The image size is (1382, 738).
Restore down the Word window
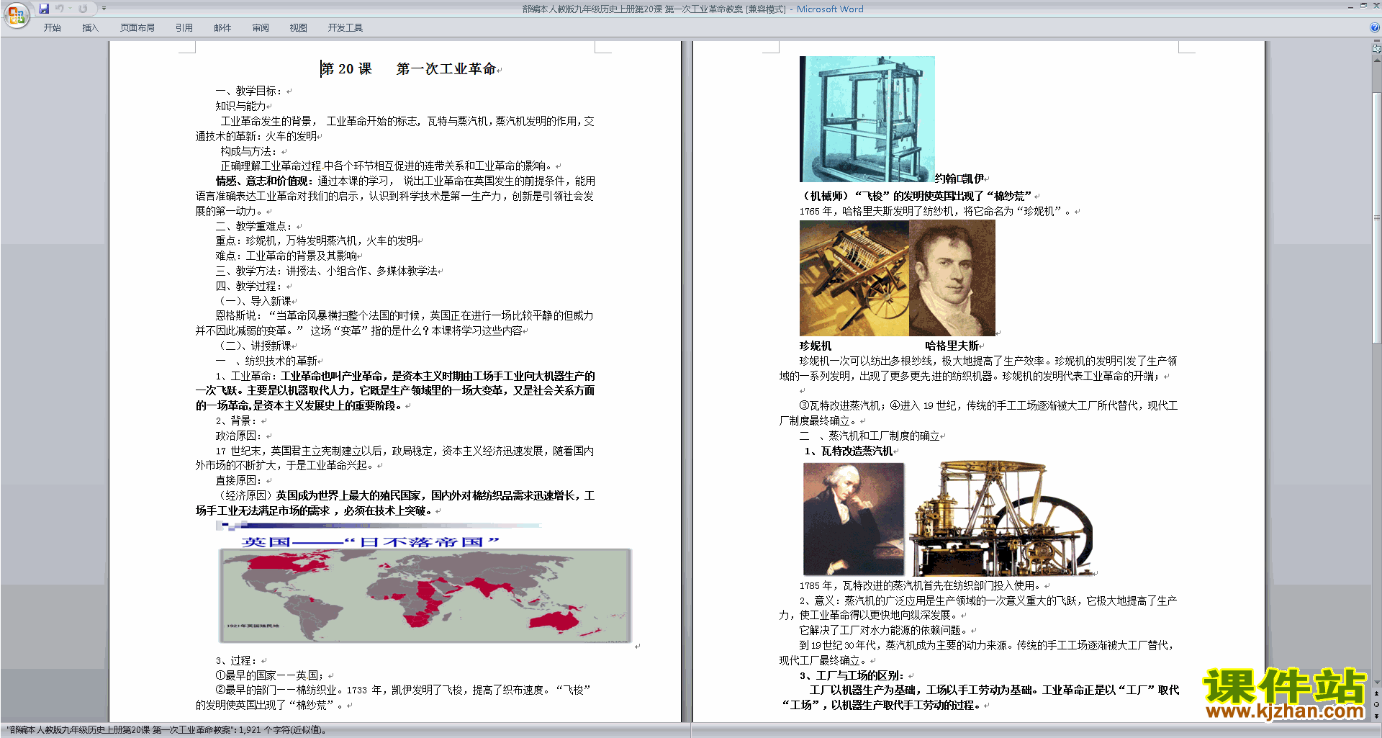[1363, 6]
